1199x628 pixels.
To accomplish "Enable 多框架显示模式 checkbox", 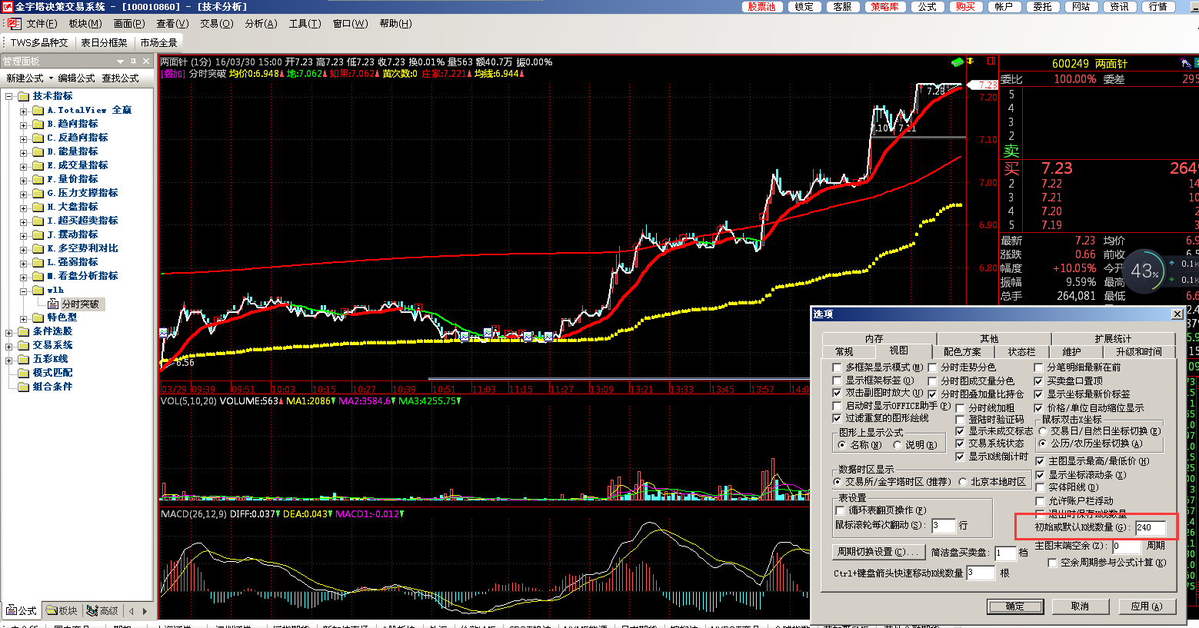I will pyautogui.click(x=838, y=367).
